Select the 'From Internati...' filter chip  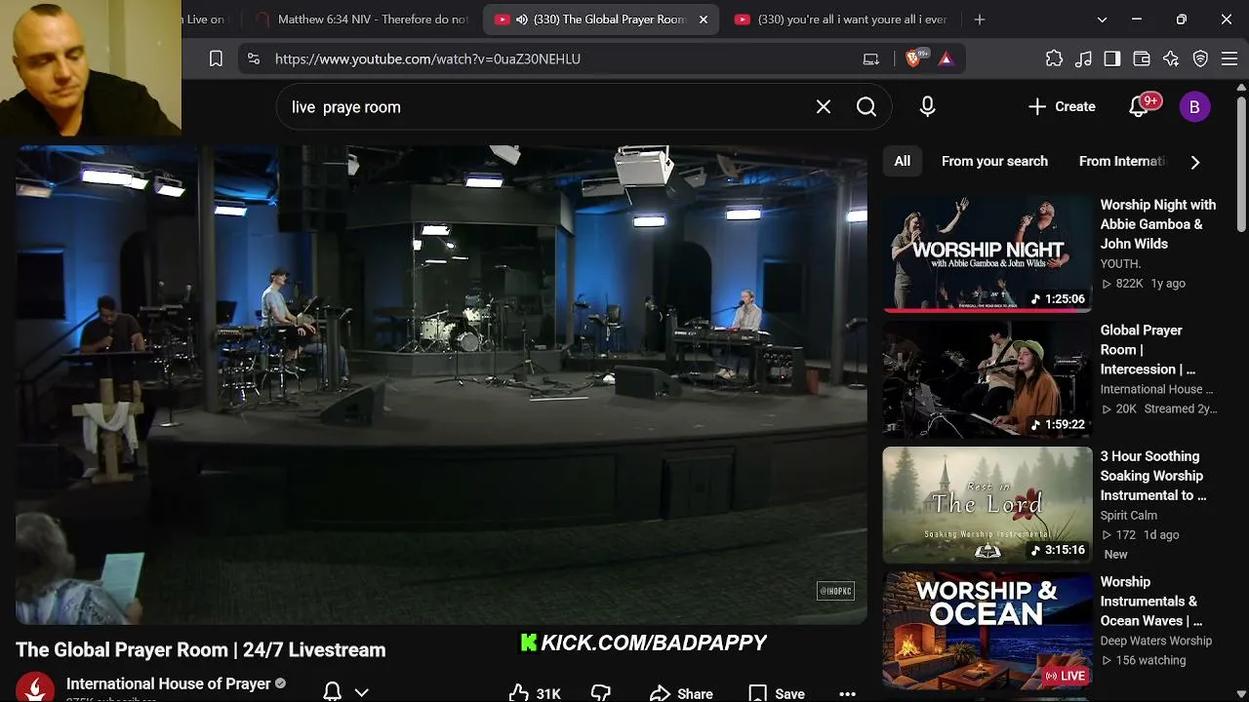click(1122, 161)
